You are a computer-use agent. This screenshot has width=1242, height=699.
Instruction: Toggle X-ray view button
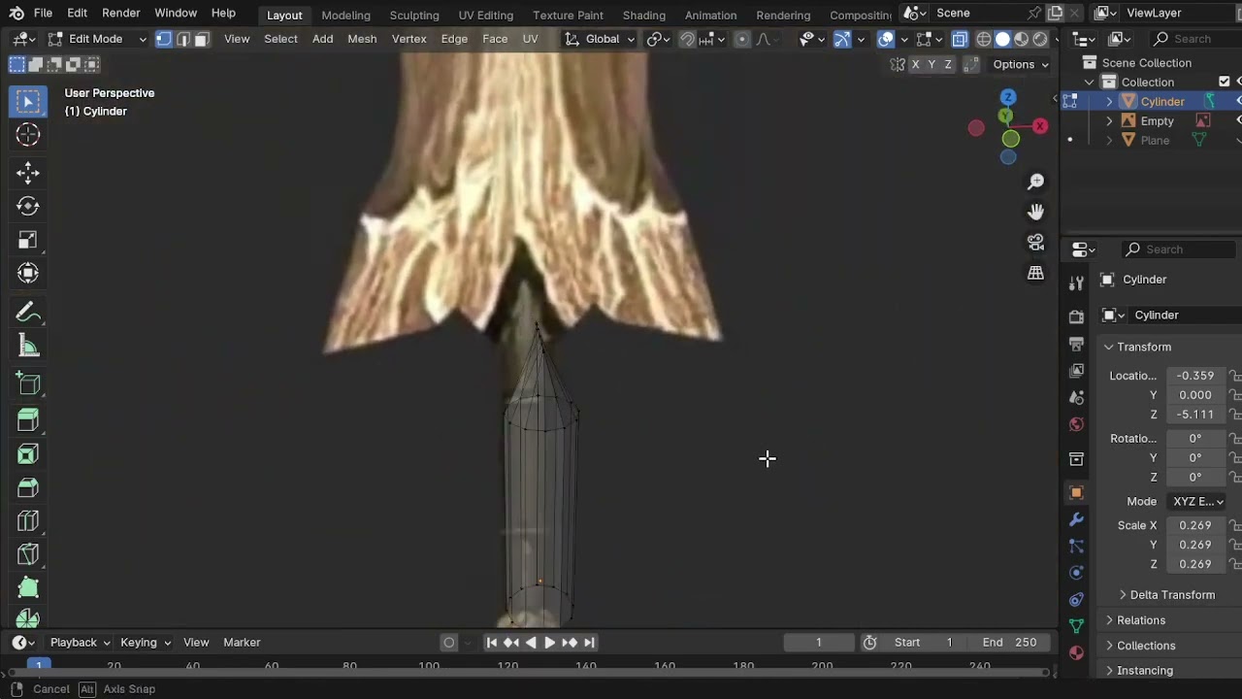coord(960,39)
